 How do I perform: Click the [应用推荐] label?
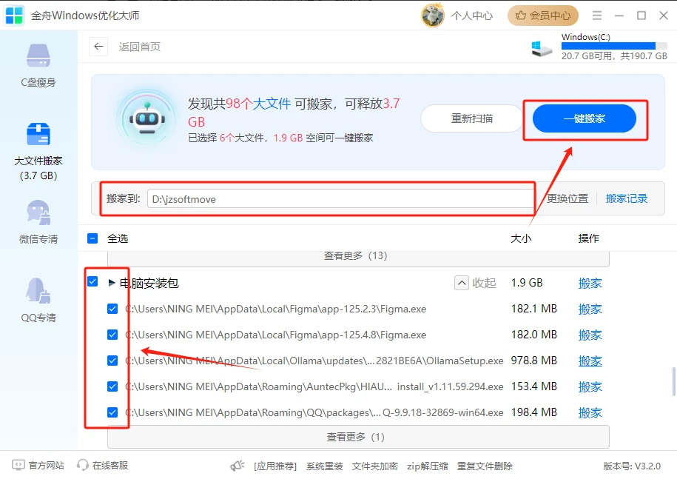[275, 466]
